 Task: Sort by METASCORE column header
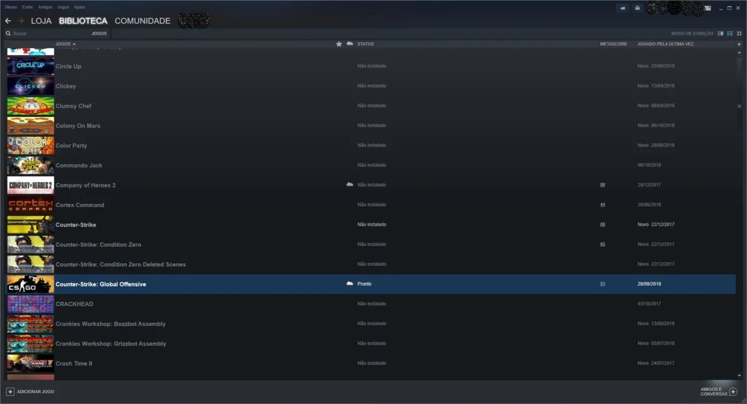pyautogui.click(x=614, y=44)
